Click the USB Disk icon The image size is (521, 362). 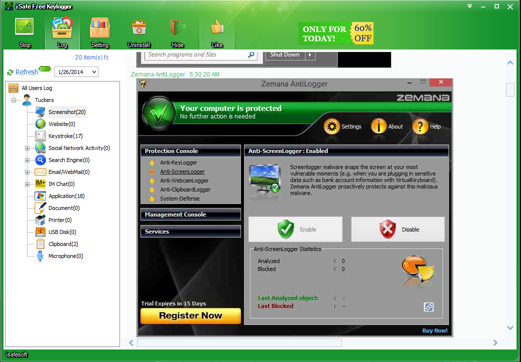40,232
